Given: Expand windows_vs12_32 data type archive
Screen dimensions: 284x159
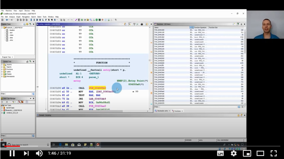Looking at the screenshot, I should click(x=2, y=113).
